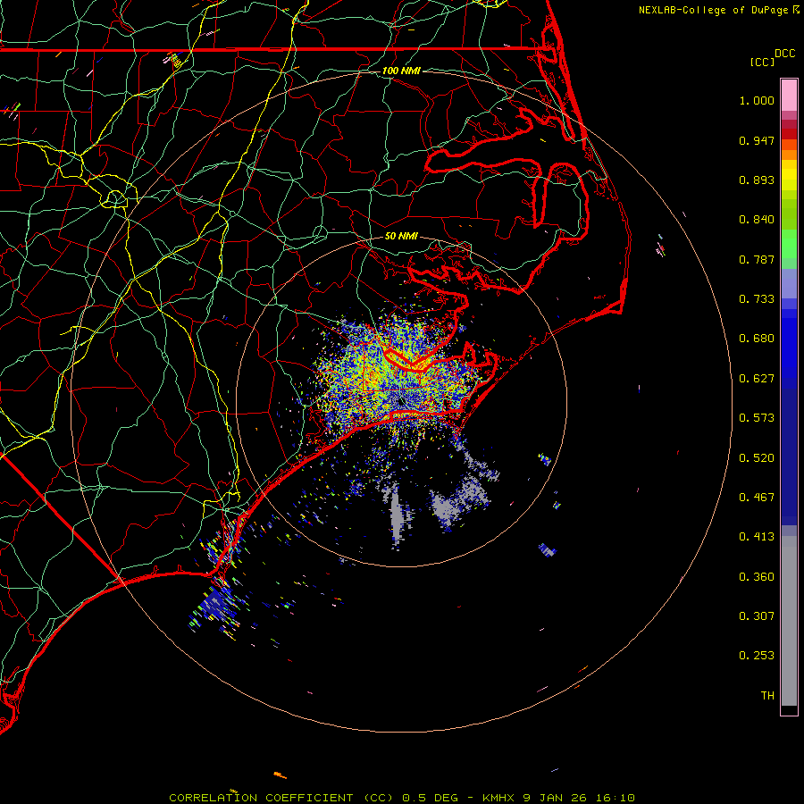
Task: Click the TH threshold label on scale
Action: click(x=767, y=696)
